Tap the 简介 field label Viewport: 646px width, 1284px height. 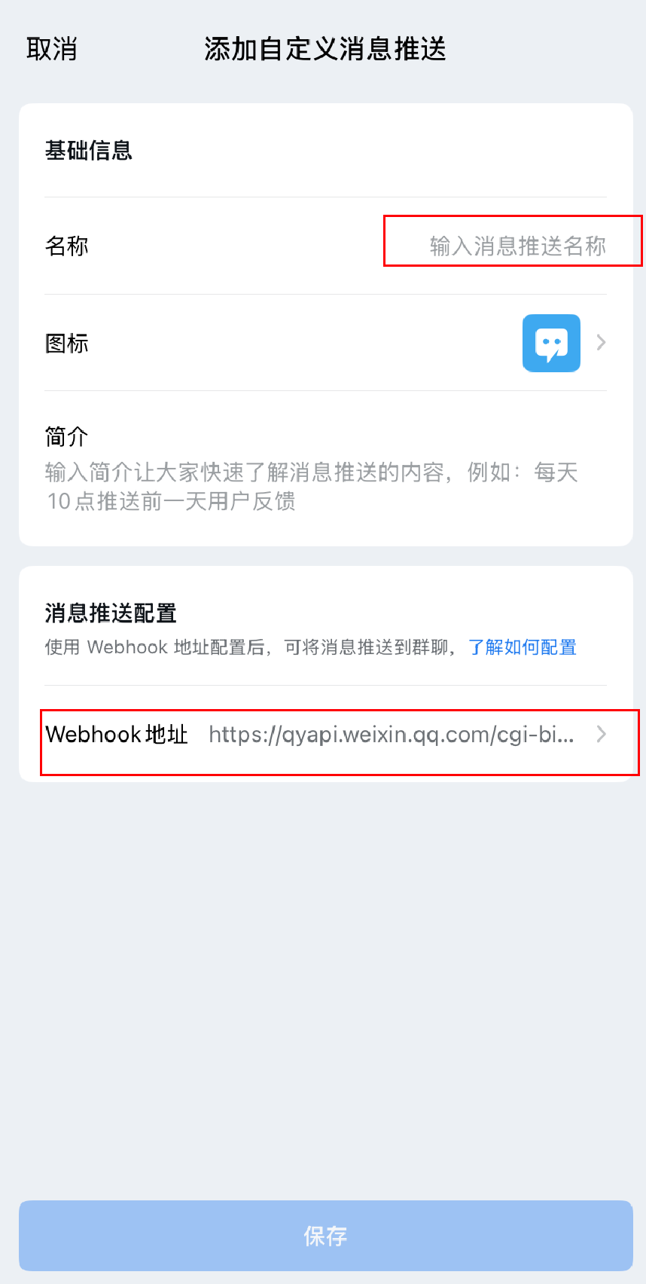pos(67,436)
